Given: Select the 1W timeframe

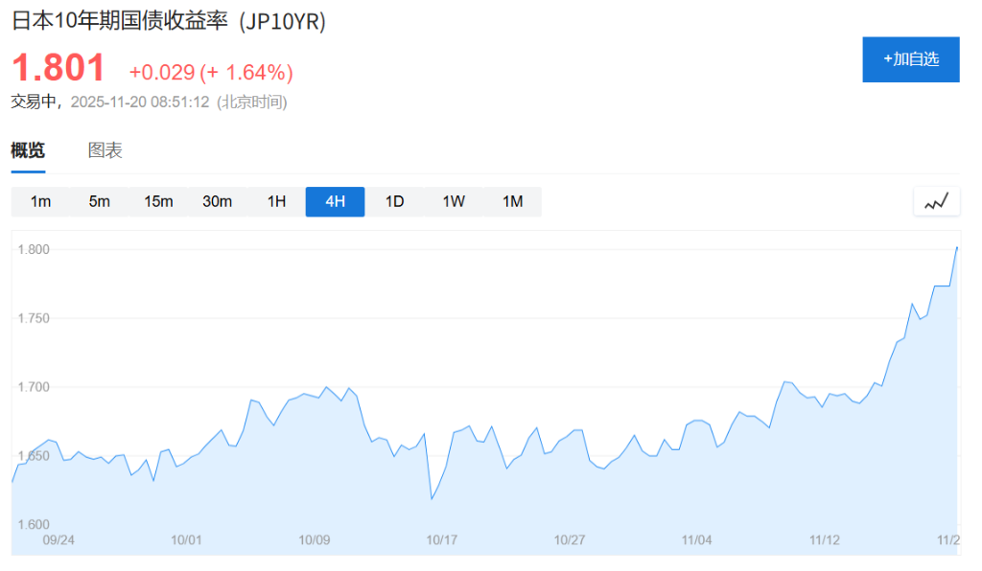Looking at the screenshot, I should [452, 201].
